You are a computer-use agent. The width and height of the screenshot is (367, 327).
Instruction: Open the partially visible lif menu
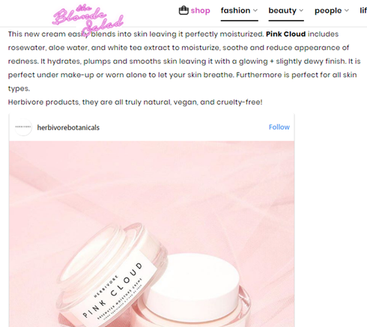pos(363,10)
